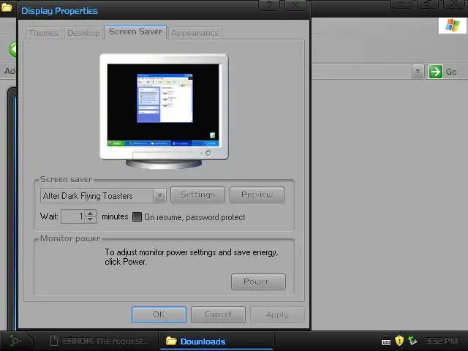Switch to the Desktop tab
Screen dimensions: 468x351
click(x=83, y=33)
